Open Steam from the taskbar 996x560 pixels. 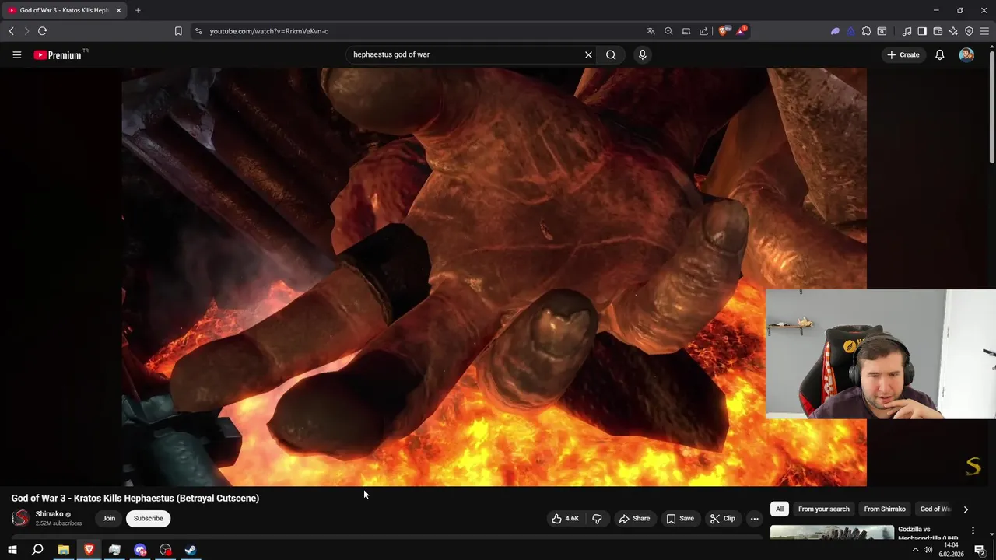190,550
